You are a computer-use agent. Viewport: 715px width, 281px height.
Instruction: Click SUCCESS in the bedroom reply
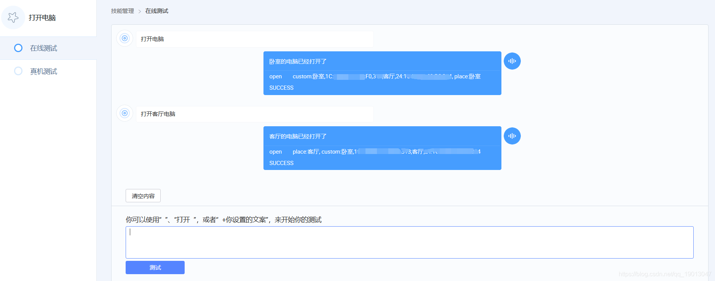point(281,88)
